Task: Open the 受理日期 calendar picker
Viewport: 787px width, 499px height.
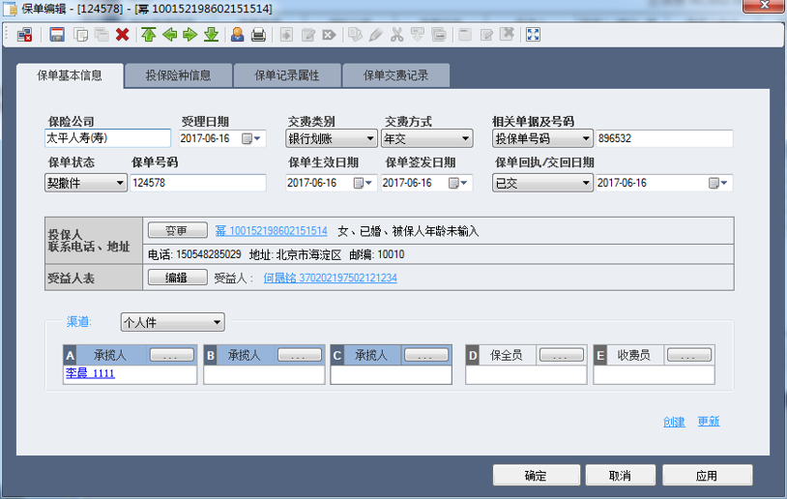Action: (x=252, y=138)
